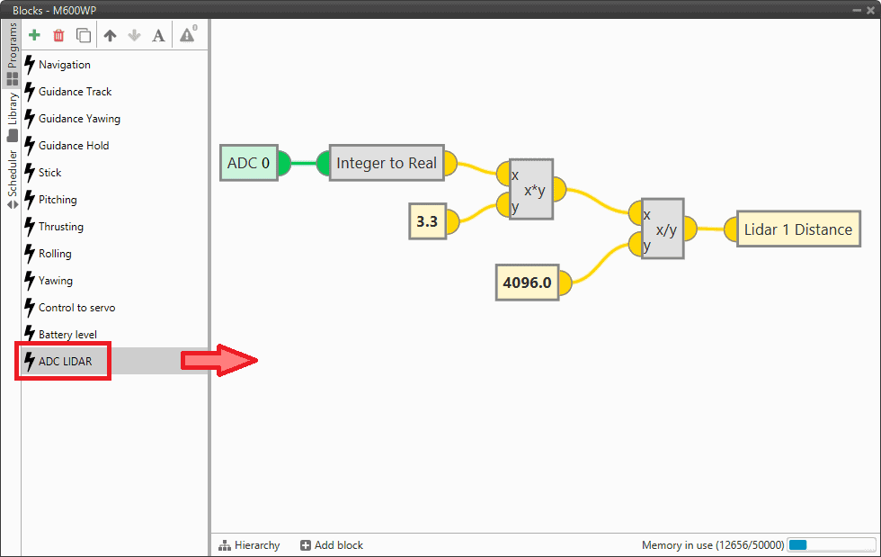Open the warnings triangle icon
The height and width of the screenshot is (557, 881).
tap(187, 35)
